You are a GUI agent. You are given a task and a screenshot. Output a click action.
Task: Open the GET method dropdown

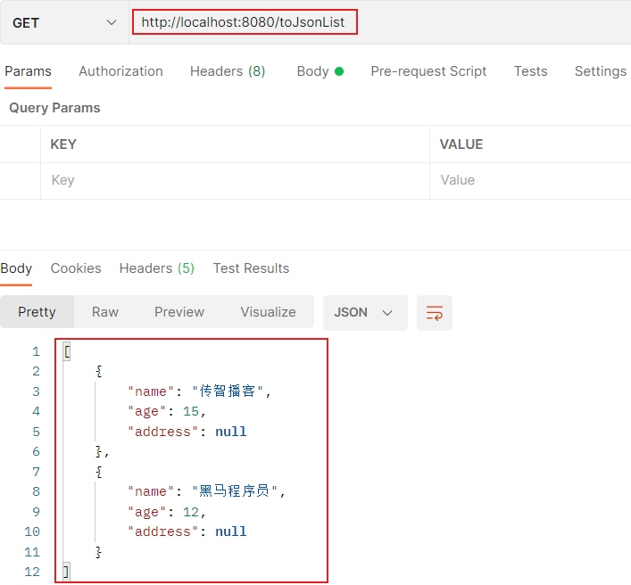(x=64, y=22)
